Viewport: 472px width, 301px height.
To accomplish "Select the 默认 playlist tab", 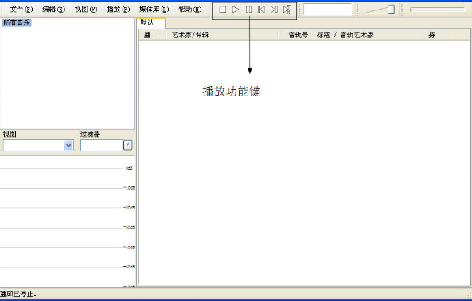I will click(150, 22).
